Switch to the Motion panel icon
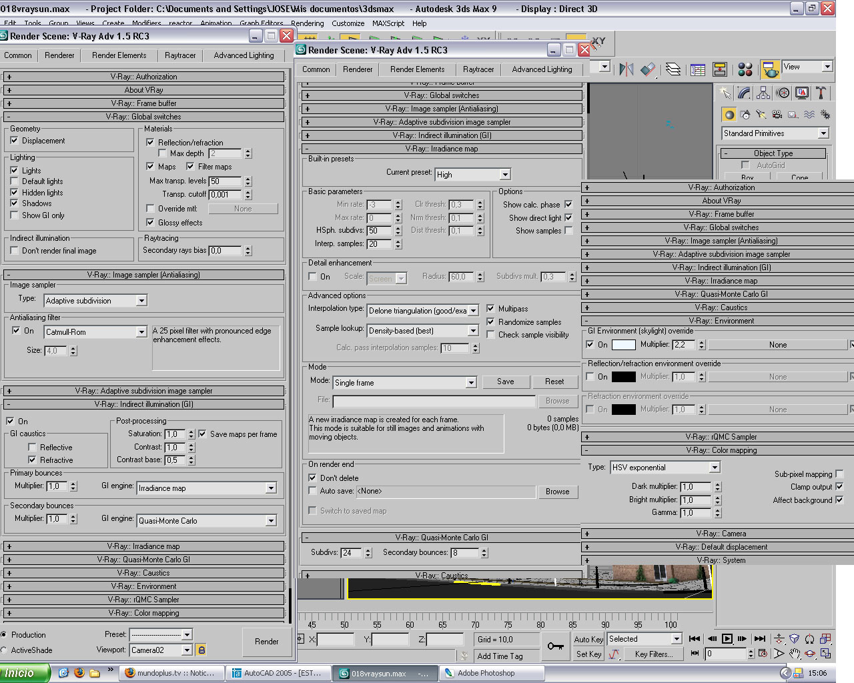Image resolution: width=854 pixels, height=683 pixels. tap(783, 93)
